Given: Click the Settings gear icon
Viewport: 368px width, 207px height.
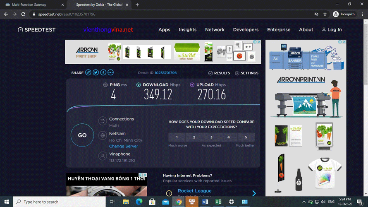Looking at the screenshot, I should click(x=237, y=73).
